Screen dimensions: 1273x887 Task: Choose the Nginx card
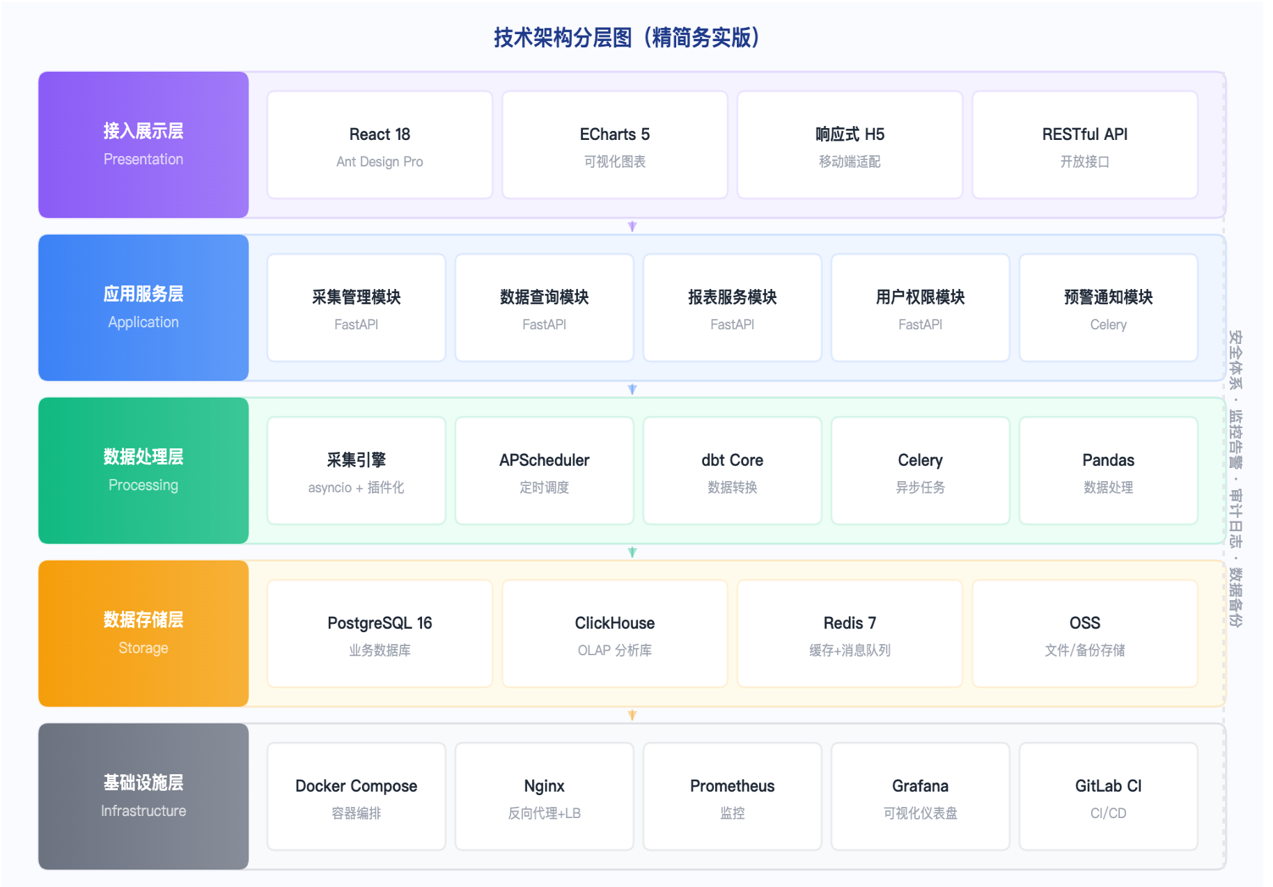(x=545, y=796)
